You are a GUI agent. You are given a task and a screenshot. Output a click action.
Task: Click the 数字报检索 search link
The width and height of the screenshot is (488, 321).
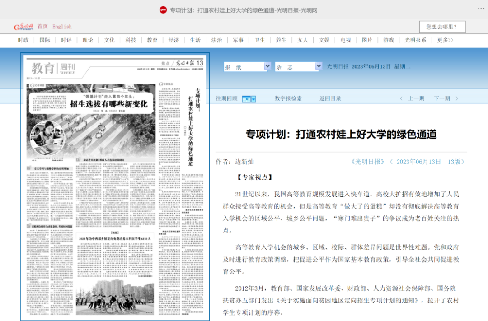tap(288, 98)
